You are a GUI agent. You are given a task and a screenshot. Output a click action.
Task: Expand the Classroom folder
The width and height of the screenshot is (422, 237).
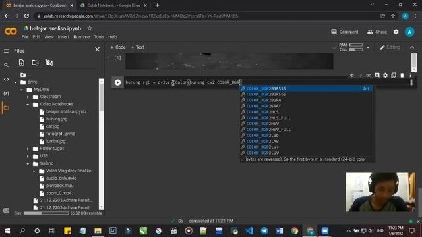(x=28, y=97)
